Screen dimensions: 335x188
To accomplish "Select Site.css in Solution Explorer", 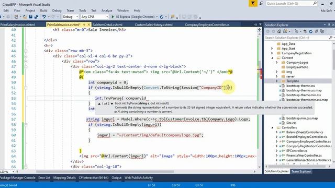I will click(291, 123).
